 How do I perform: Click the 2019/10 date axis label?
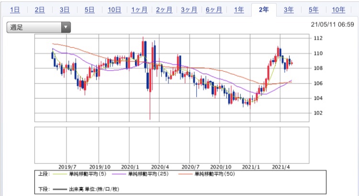pyautogui.click(x=100, y=167)
